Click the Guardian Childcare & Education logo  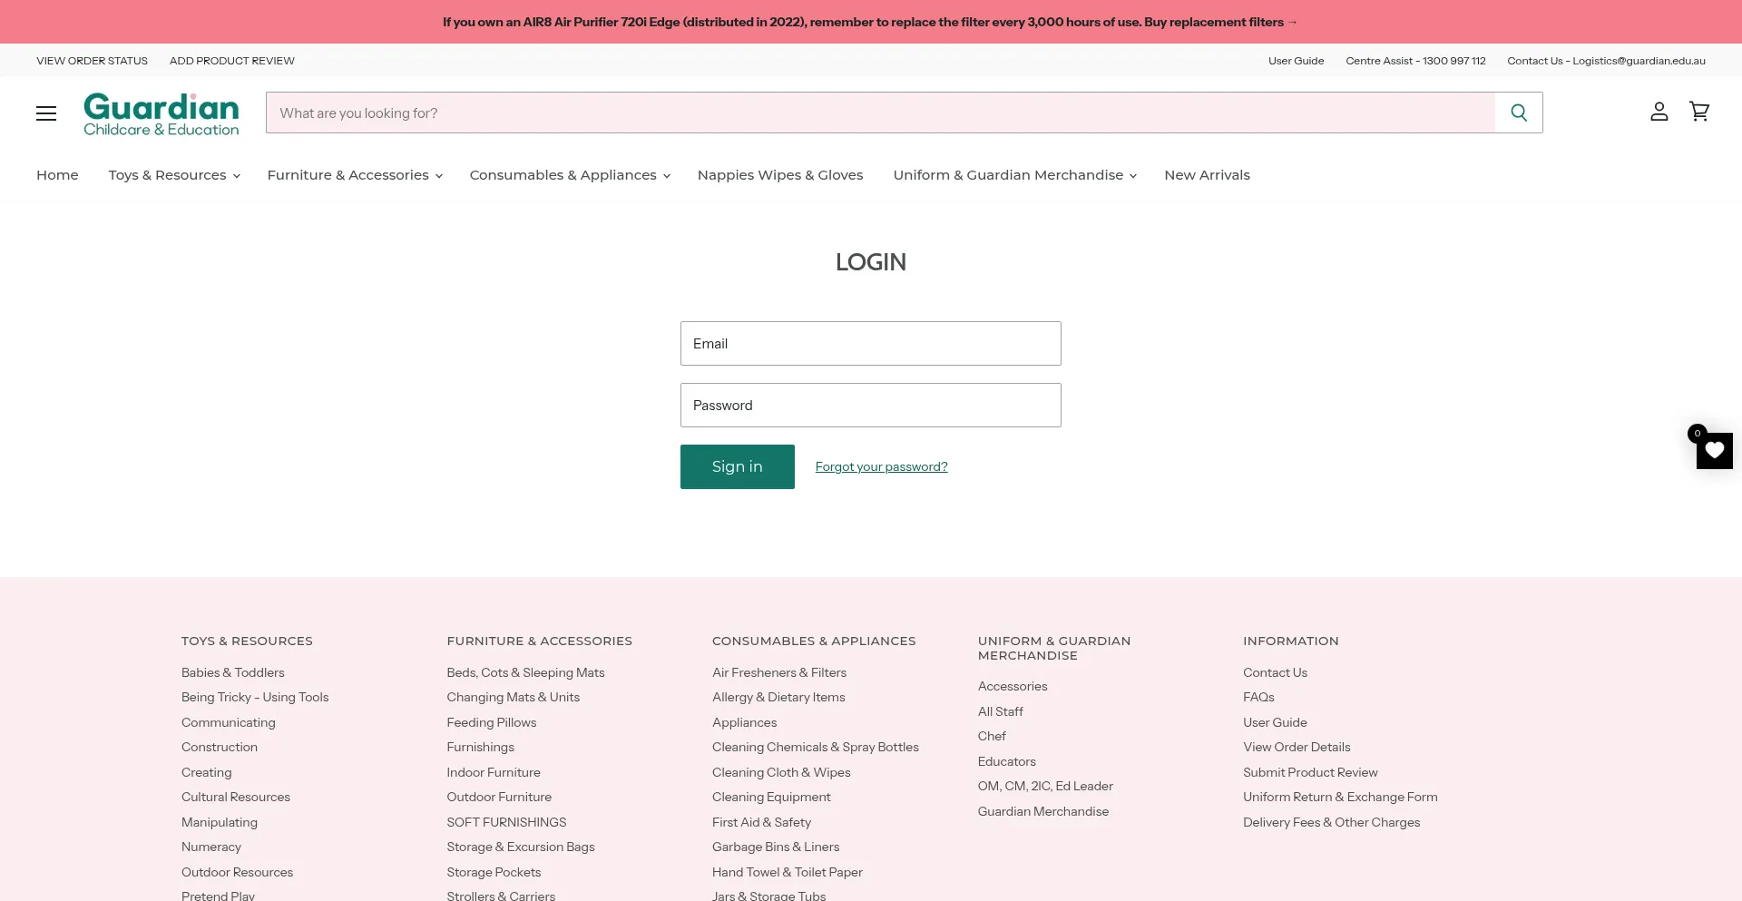click(161, 114)
